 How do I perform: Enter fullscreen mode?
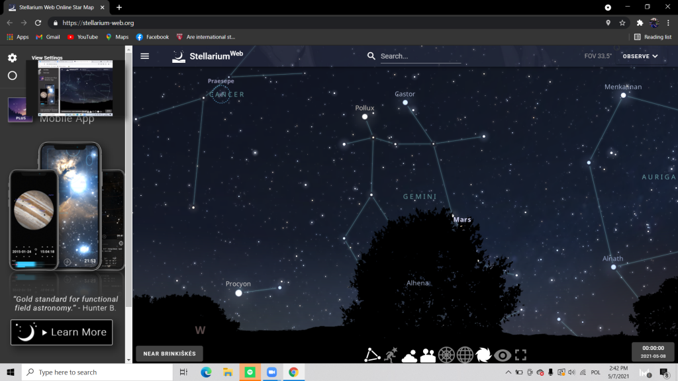pyautogui.click(x=520, y=355)
